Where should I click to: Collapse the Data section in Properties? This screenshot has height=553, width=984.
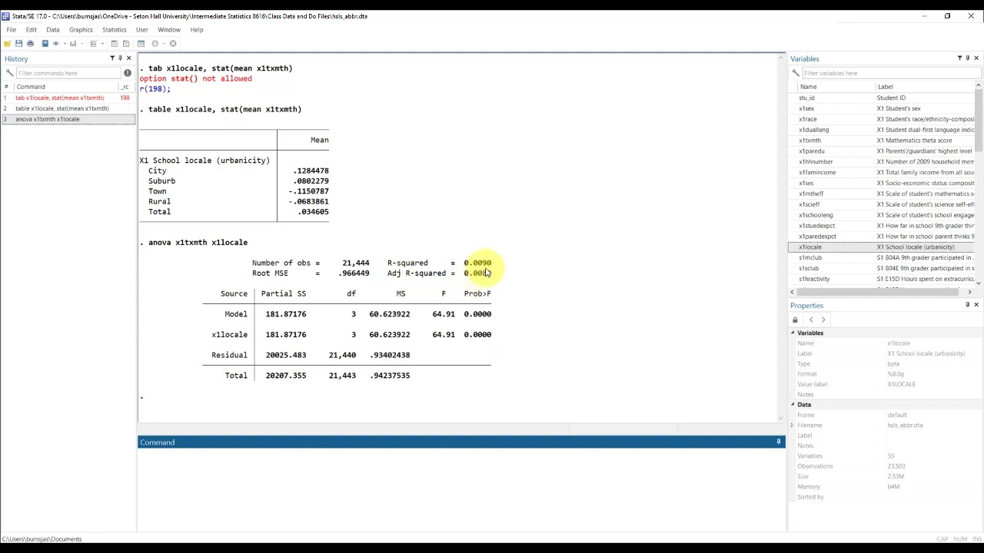pos(793,404)
